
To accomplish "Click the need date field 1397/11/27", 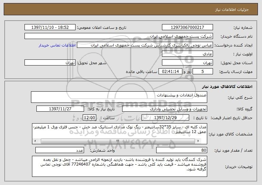I will point(60,109).
